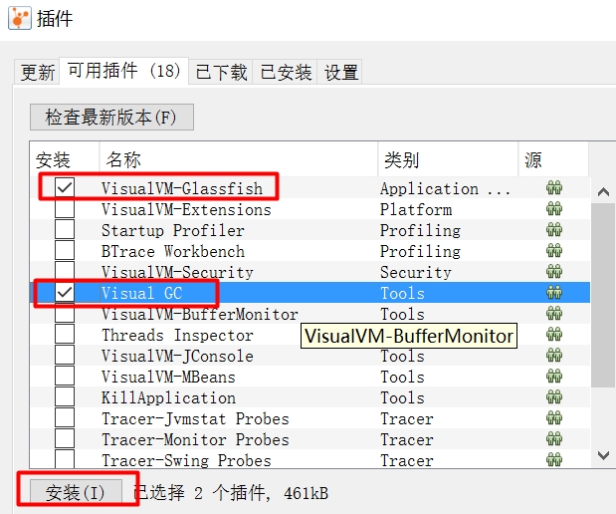Screen dimensions: 616x514
Task: Check the Threads Inspector install checkbox
Action: click(65, 334)
